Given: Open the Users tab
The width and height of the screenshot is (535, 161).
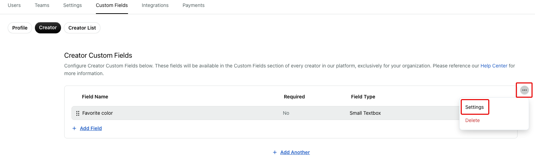Looking at the screenshot, I should point(14,5).
